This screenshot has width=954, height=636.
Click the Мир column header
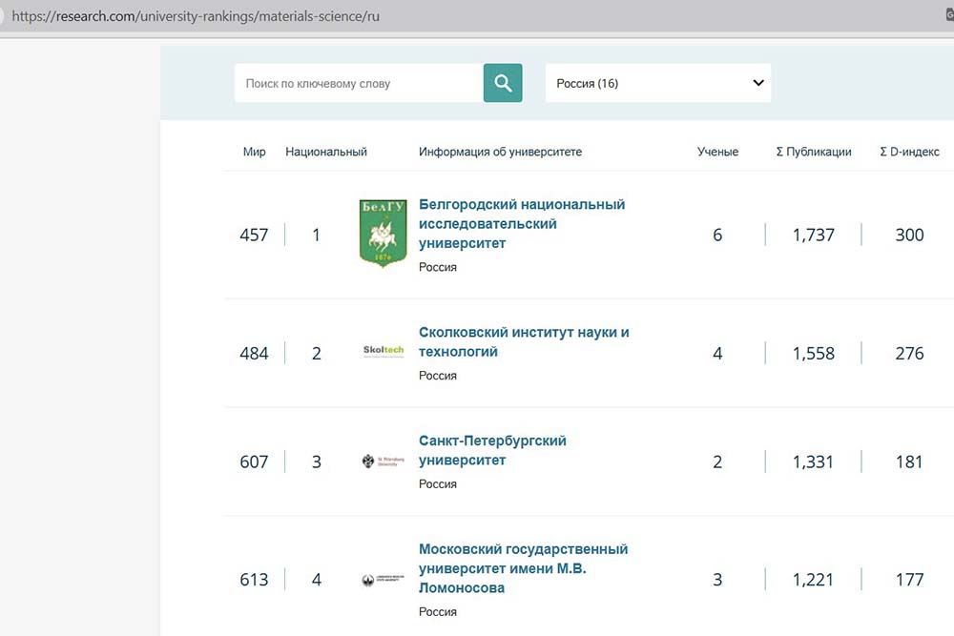[x=255, y=152]
